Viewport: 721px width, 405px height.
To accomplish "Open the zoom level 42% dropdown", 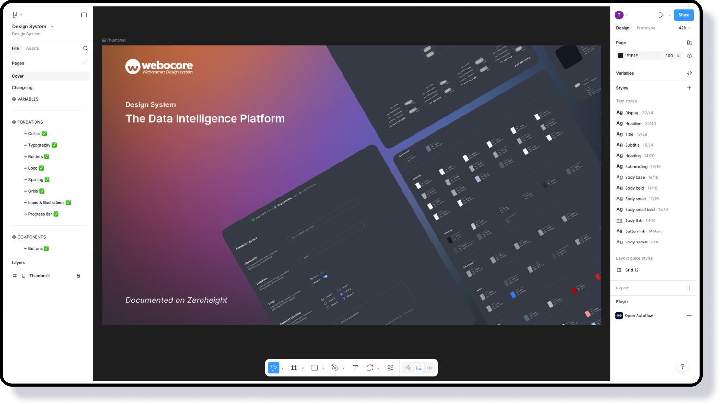I will [685, 28].
